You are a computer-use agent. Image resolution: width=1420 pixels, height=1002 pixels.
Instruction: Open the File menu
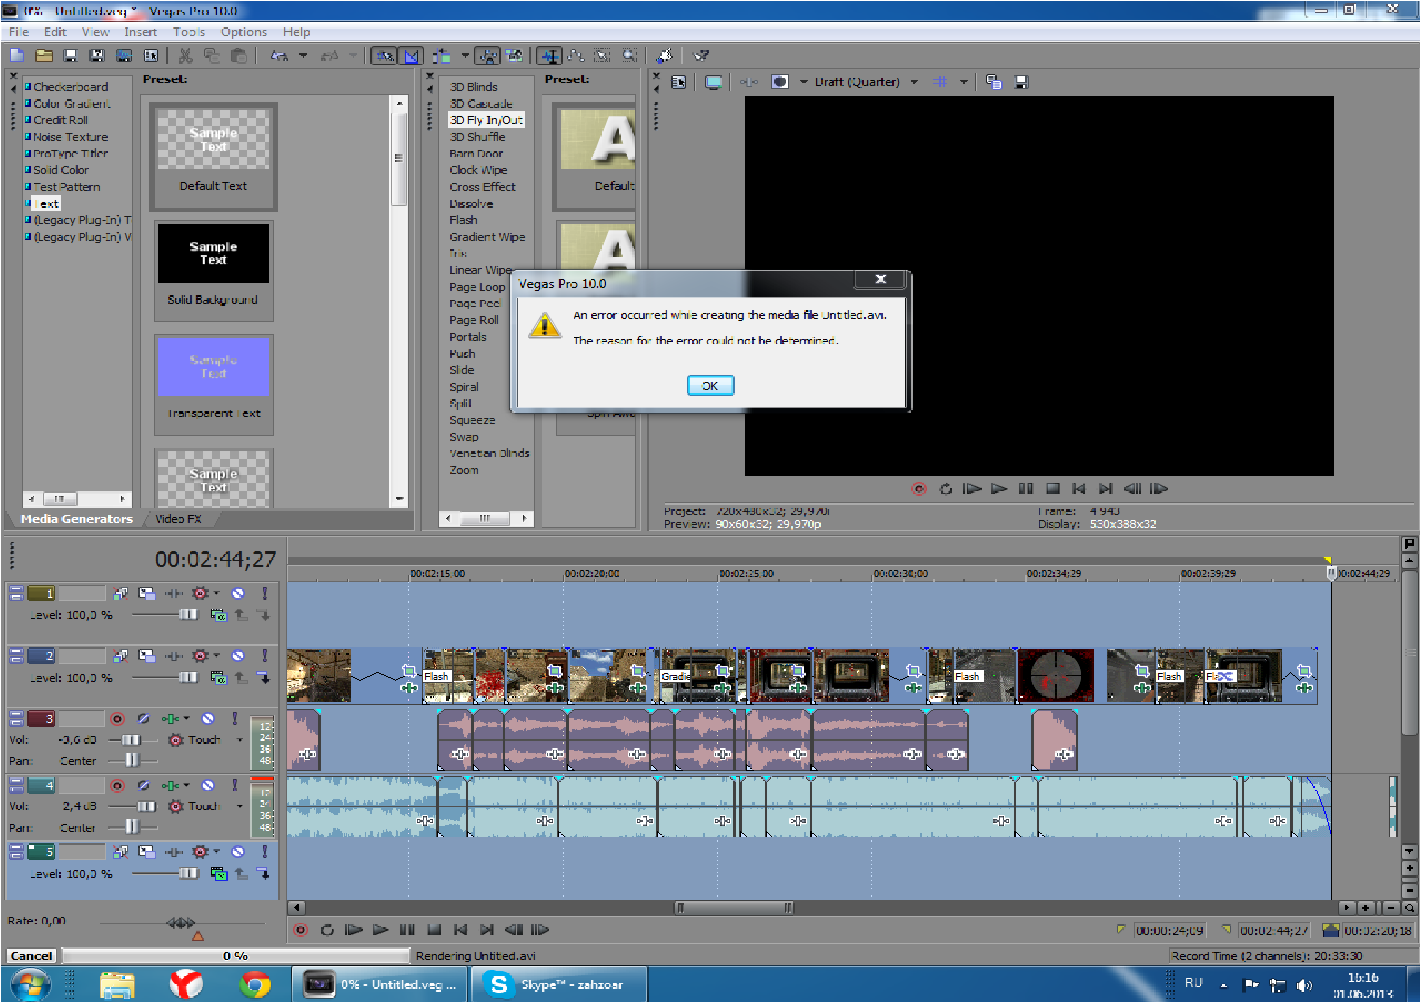coord(18,31)
